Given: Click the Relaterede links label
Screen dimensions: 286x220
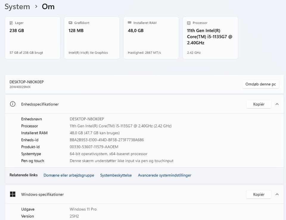Looking at the screenshot, I should point(24,175).
